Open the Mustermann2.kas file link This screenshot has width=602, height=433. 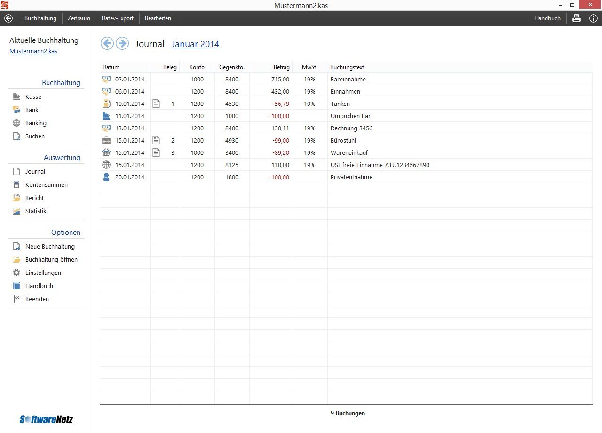(x=33, y=51)
